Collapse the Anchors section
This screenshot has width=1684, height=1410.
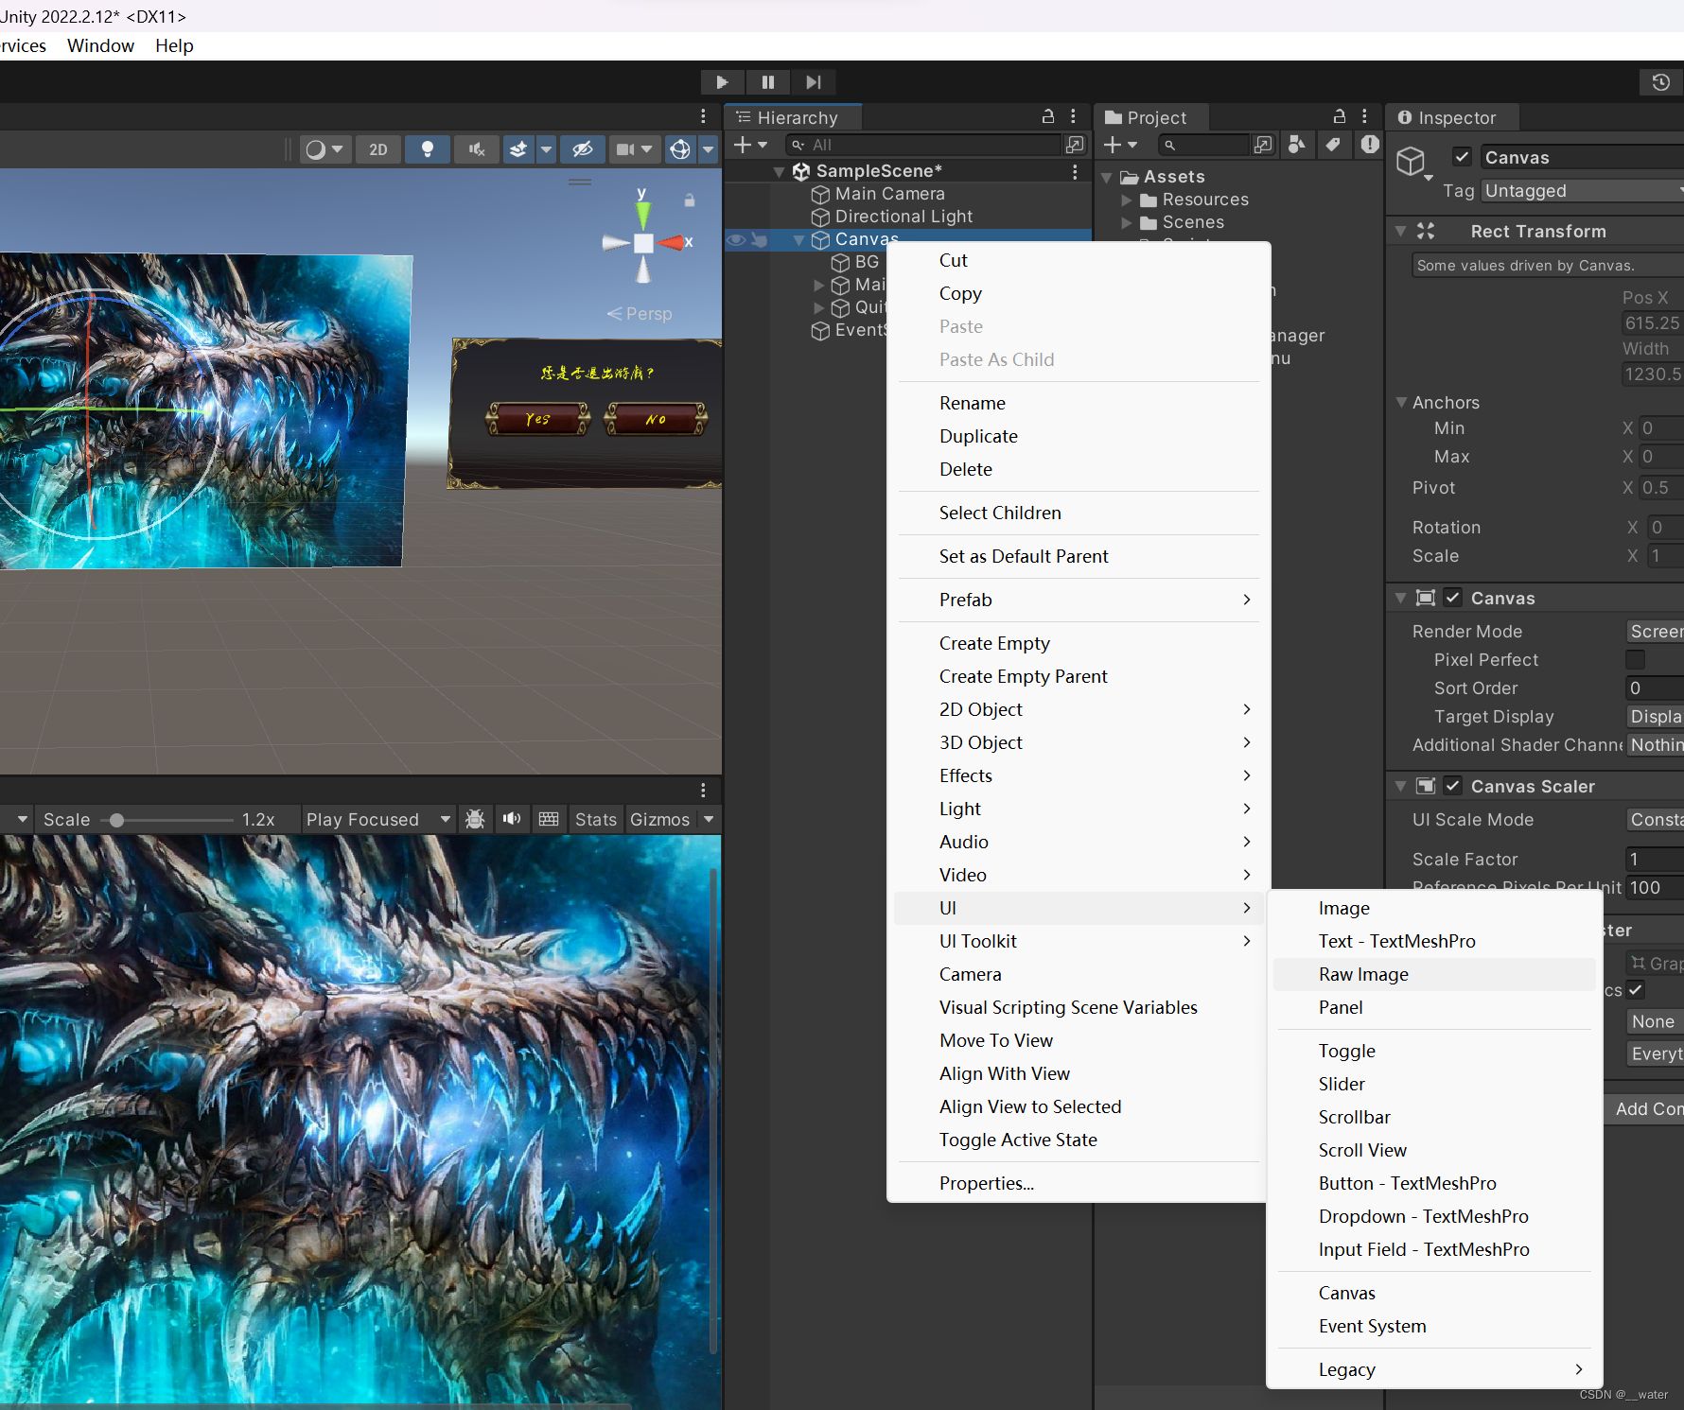coord(1401,402)
